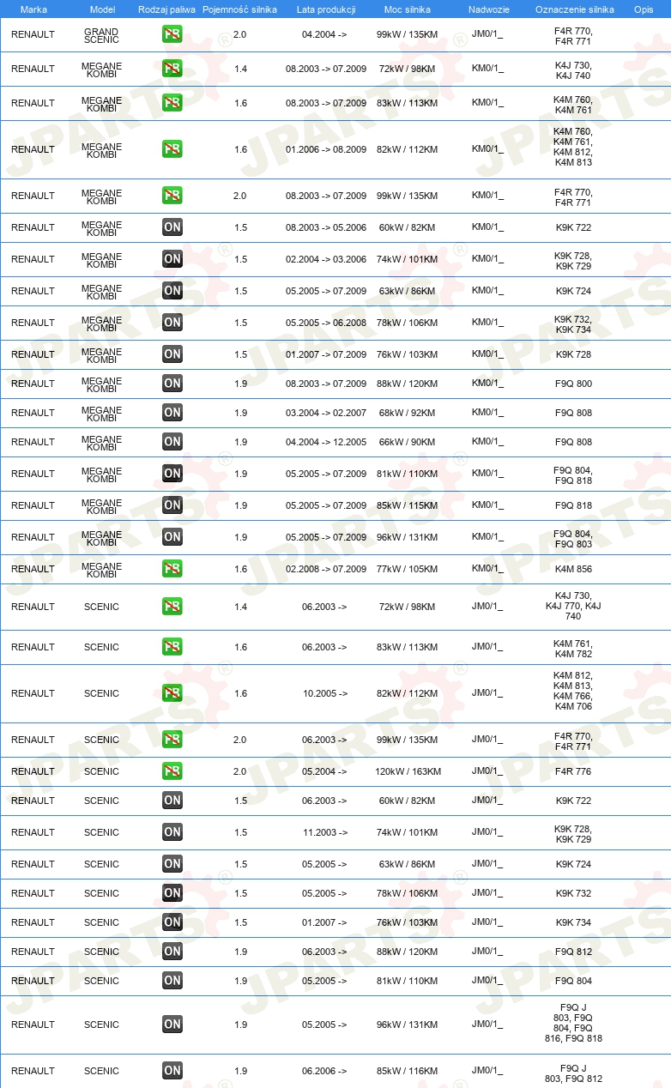The image size is (671, 1088).
Task: Click the ON icon in the K9K 724 MEGANE KOMBI row
Action: coord(172,291)
